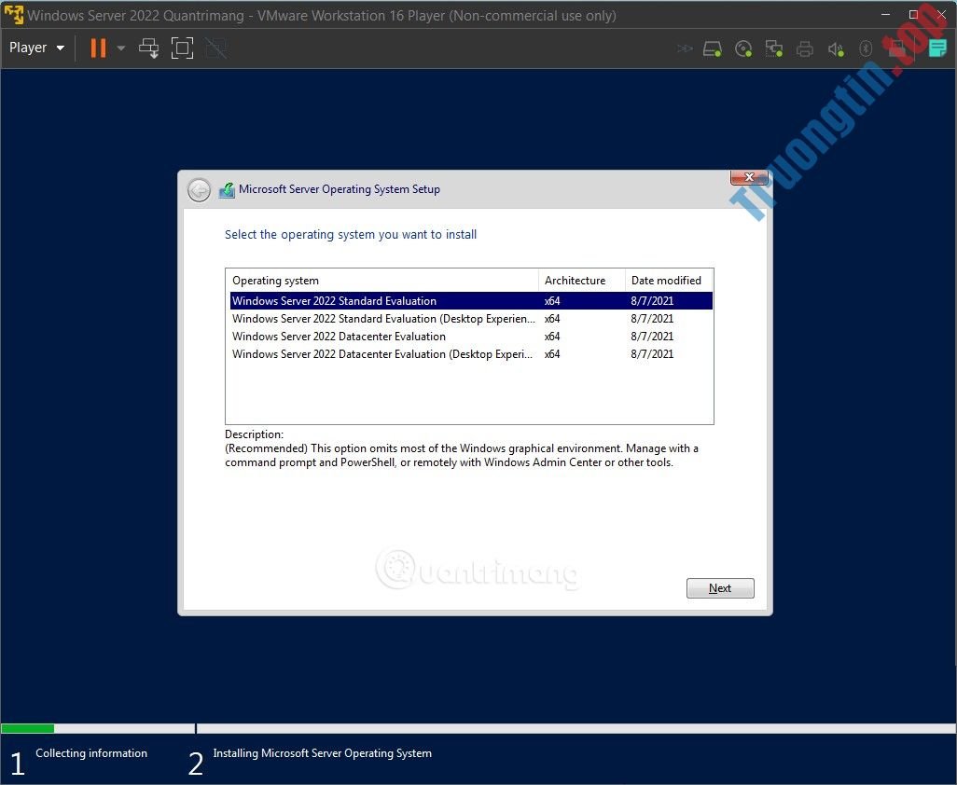Click the Bluetooth device icon
The width and height of the screenshot is (957, 785).
point(866,48)
